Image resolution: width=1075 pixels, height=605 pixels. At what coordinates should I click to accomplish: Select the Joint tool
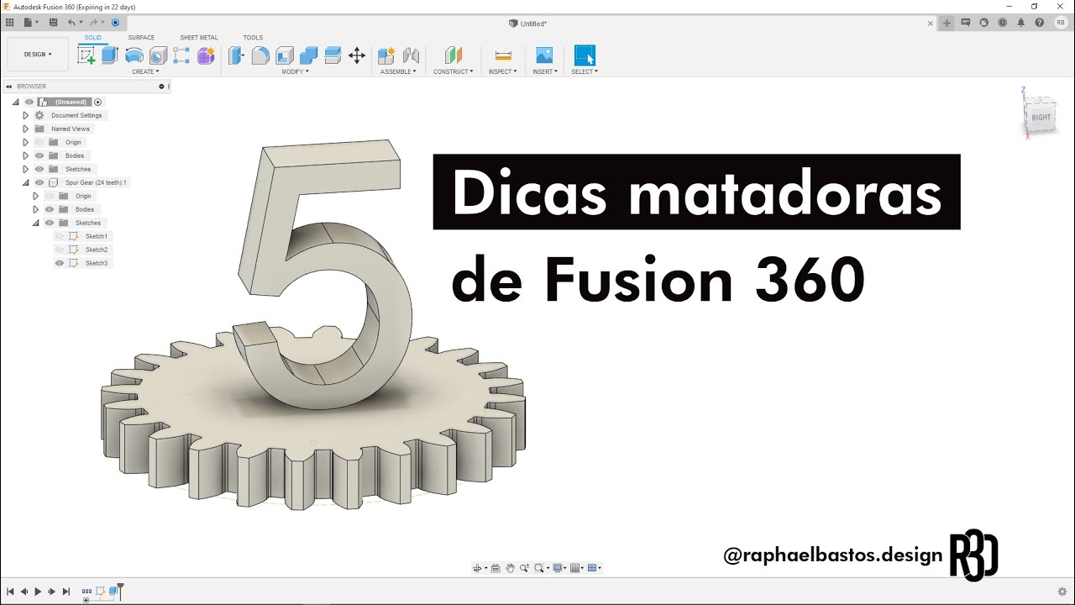pos(411,56)
